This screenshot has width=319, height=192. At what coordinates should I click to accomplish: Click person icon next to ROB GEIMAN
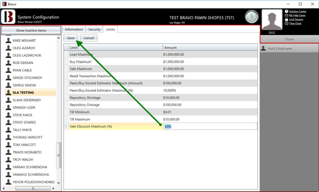click(8, 63)
